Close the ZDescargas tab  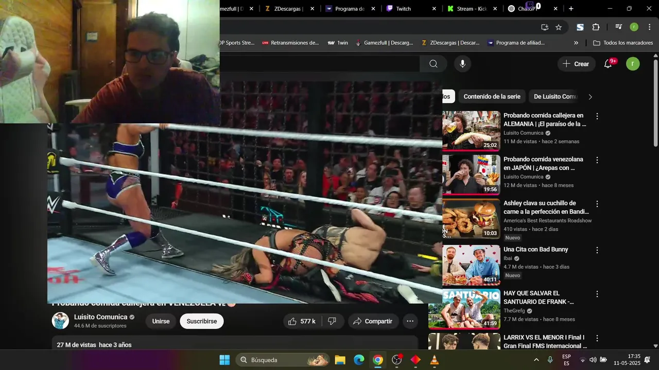coord(312,9)
